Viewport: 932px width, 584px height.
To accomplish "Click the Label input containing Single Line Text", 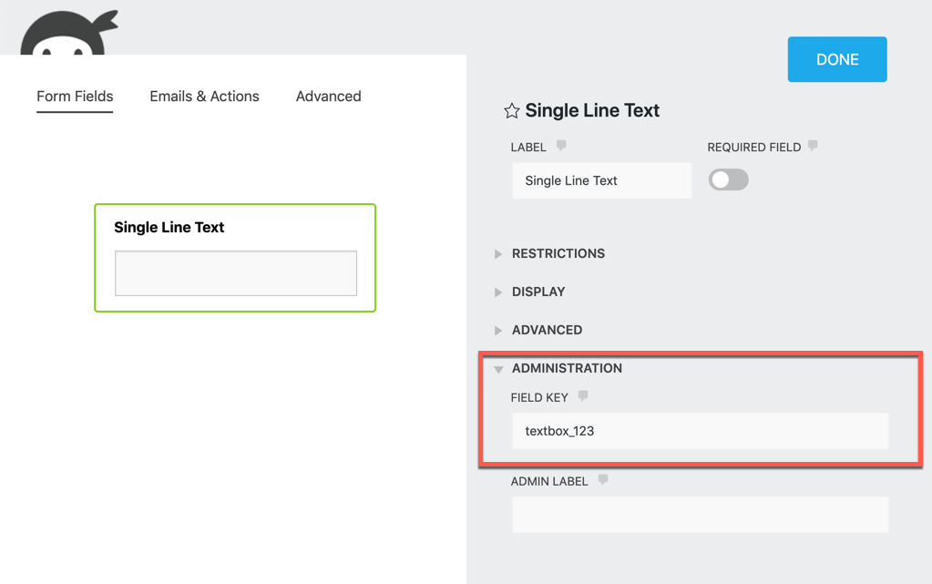I will click(x=601, y=180).
